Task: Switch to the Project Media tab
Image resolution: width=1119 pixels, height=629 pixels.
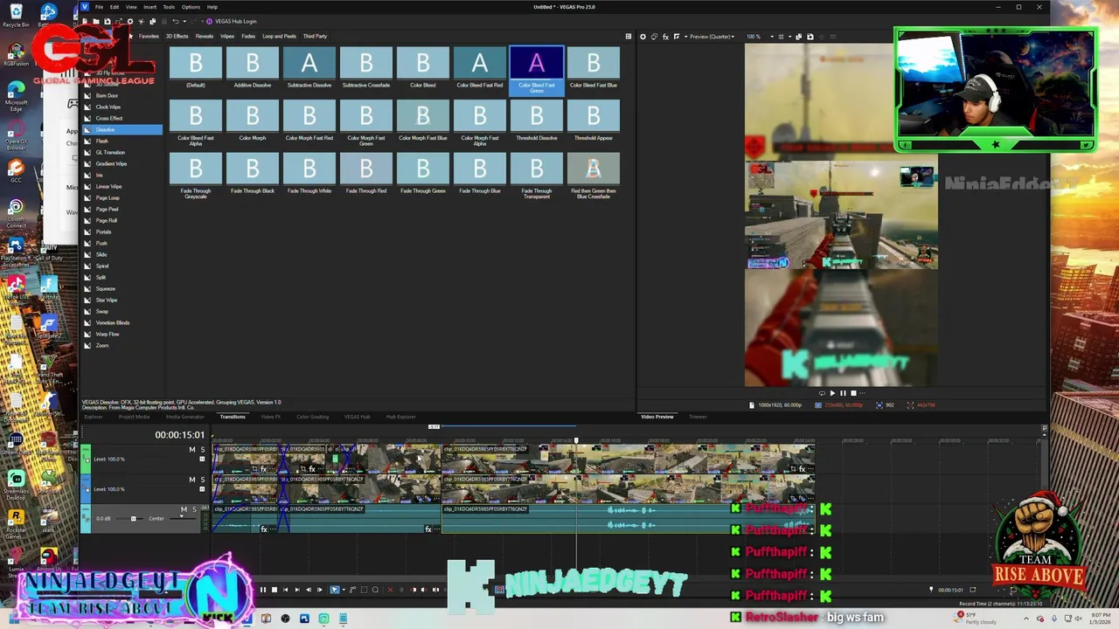Action: tap(134, 417)
